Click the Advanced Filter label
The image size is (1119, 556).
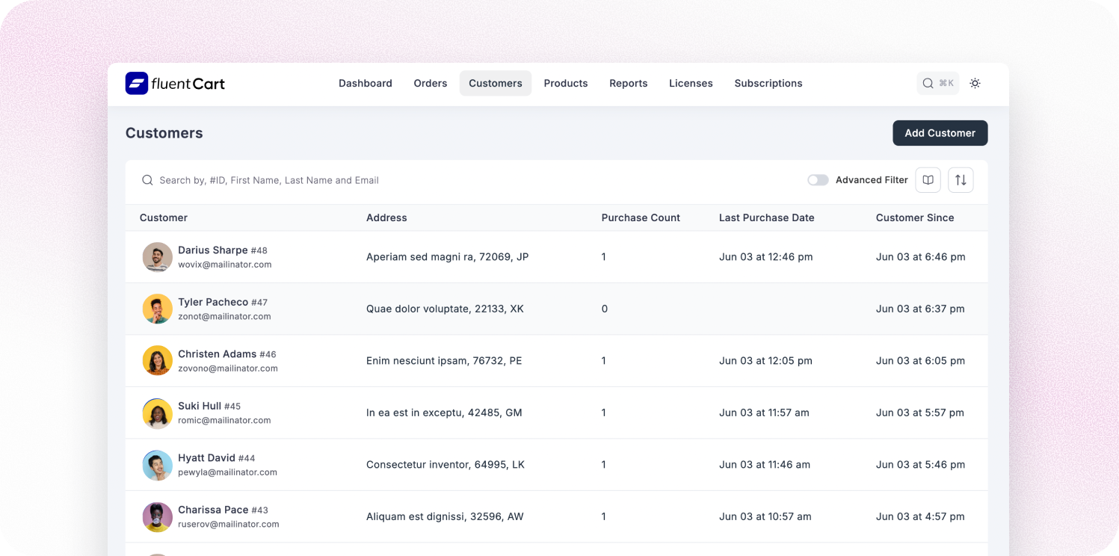pos(872,180)
